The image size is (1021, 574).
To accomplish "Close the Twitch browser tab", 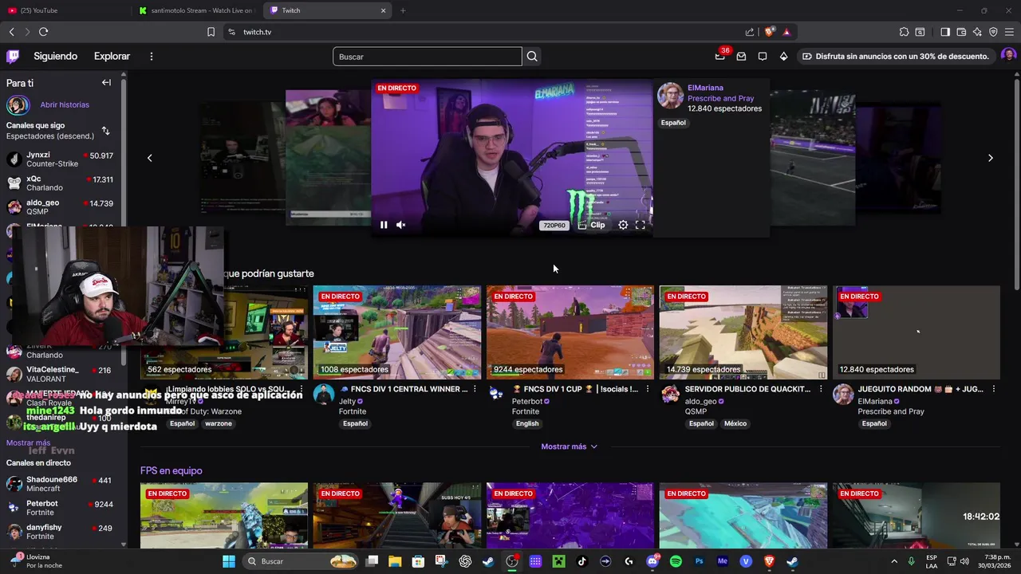I will [383, 10].
